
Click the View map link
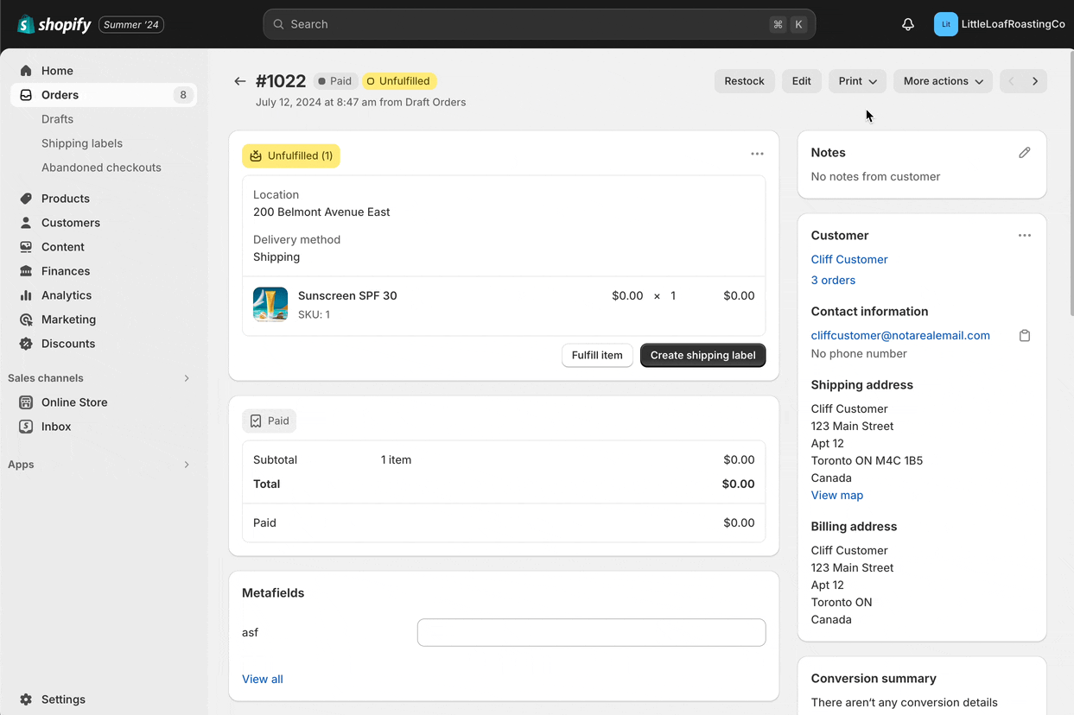pyautogui.click(x=837, y=496)
